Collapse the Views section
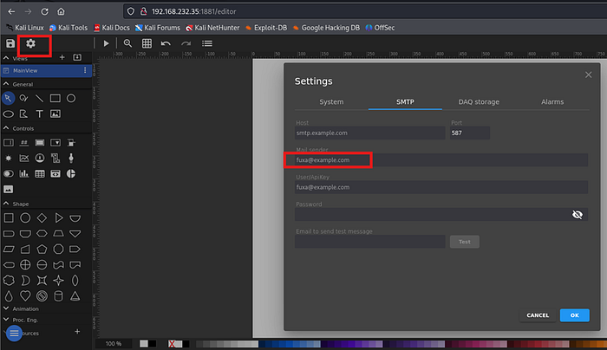Image resolution: width=607 pixels, height=350 pixels. click(x=6, y=58)
